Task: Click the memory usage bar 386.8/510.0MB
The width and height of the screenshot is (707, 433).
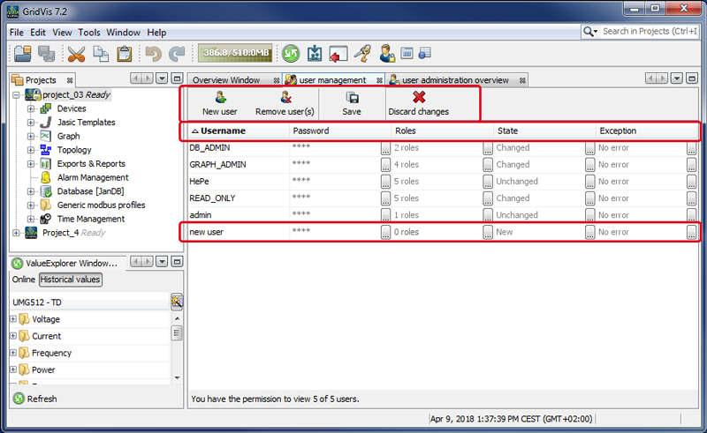Action: [236, 54]
